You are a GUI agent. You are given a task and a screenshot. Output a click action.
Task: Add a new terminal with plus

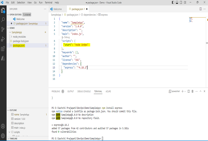(183, 91)
